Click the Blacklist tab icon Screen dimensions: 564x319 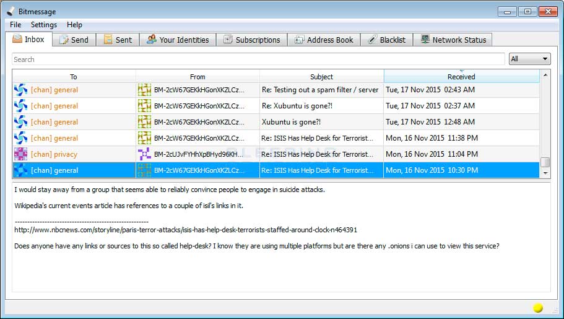click(x=372, y=39)
